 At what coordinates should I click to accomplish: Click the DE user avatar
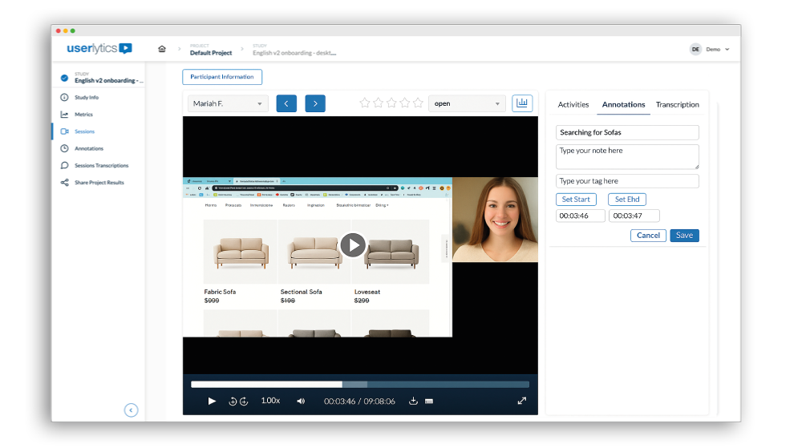[x=695, y=50]
